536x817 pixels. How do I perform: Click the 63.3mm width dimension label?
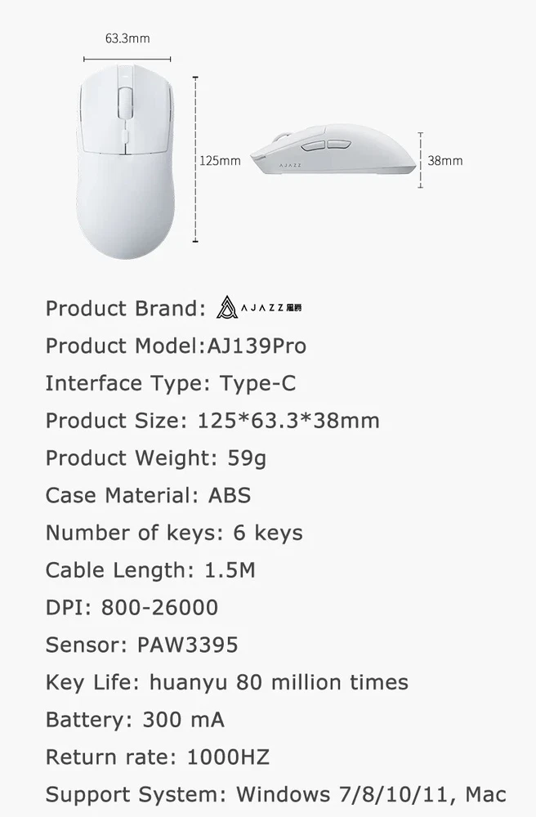127,38
